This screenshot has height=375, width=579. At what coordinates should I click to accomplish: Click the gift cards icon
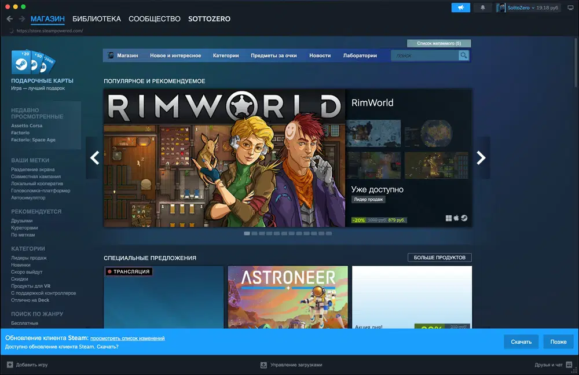coord(33,62)
